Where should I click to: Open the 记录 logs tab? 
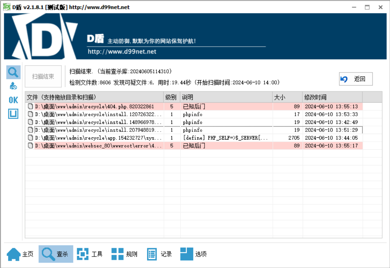click(159, 254)
